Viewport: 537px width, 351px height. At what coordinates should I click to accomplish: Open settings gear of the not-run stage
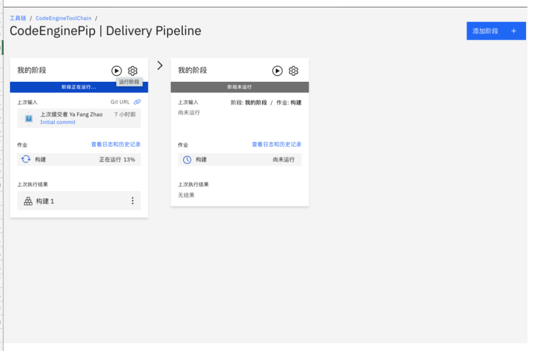coord(294,71)
